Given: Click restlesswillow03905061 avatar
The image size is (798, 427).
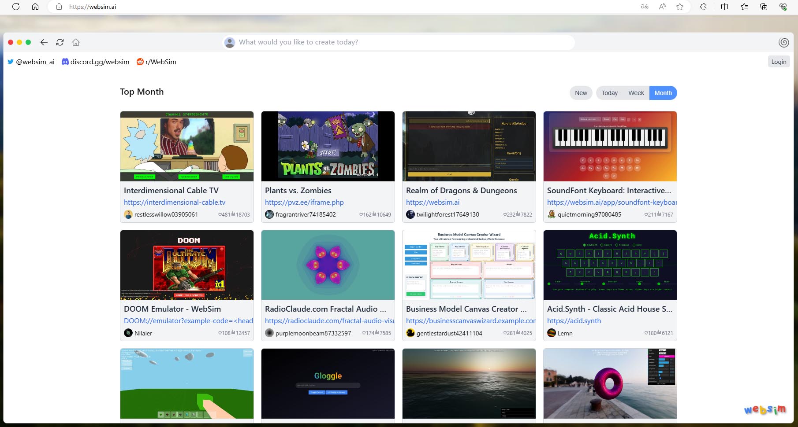Looking at the screenshot, I should 128,214.
